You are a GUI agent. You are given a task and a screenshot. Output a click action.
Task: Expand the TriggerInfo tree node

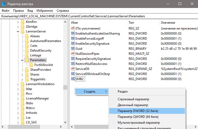tap(22, 80)
